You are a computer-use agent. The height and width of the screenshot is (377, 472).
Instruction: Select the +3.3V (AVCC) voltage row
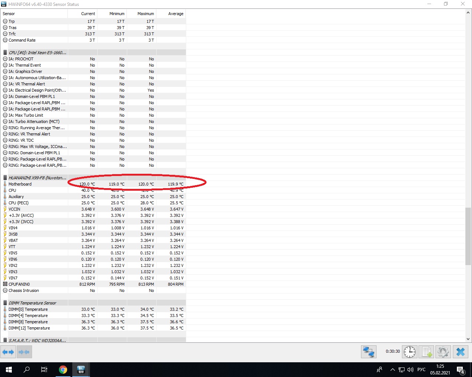coord(93,215)
